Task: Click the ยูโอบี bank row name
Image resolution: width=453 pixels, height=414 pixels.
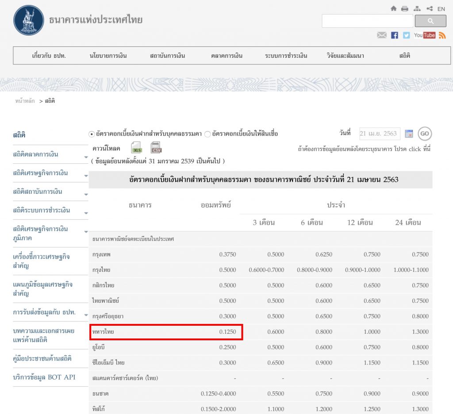Action: coord(98,347)
